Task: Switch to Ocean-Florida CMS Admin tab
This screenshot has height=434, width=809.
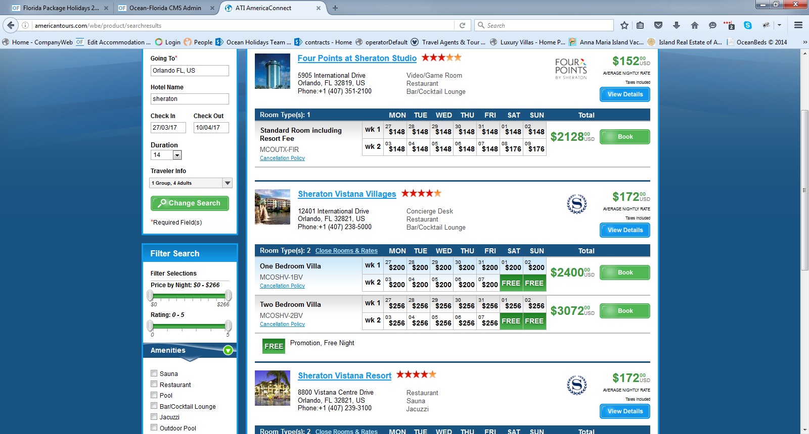Action: (165, 8)
